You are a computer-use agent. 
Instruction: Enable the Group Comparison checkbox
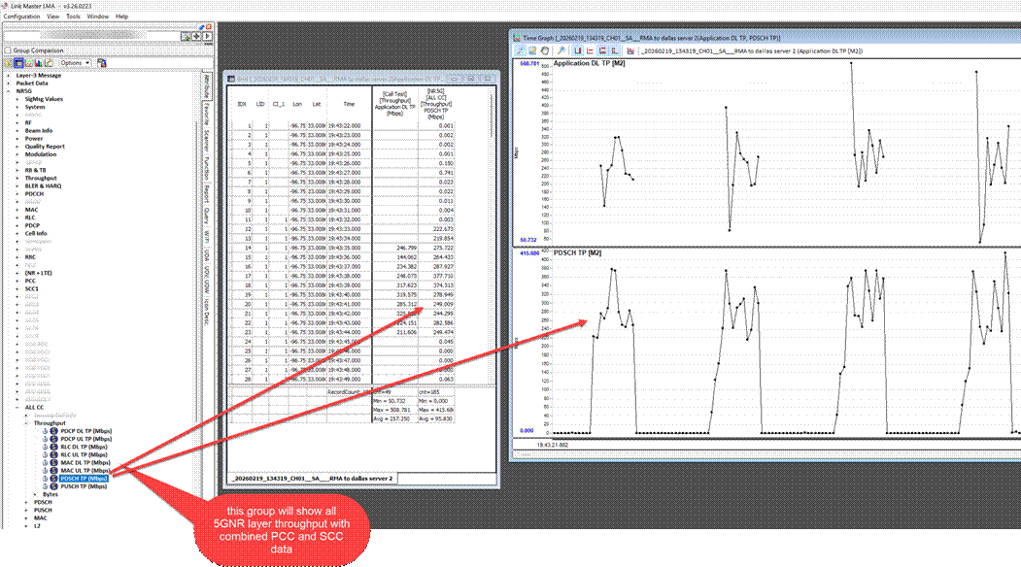click(7, 49)
